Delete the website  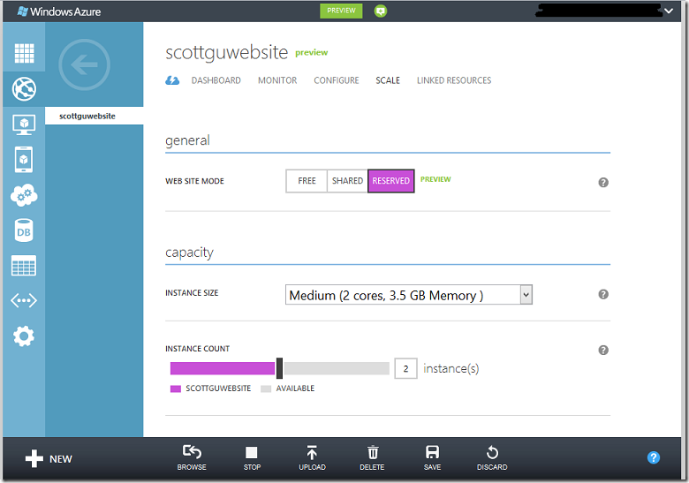click(x=372, y=457)
